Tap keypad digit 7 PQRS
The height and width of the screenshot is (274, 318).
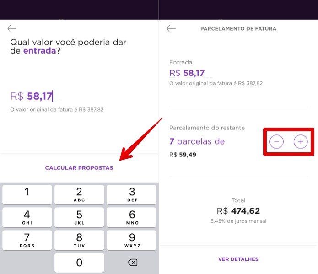pos(27,240)
